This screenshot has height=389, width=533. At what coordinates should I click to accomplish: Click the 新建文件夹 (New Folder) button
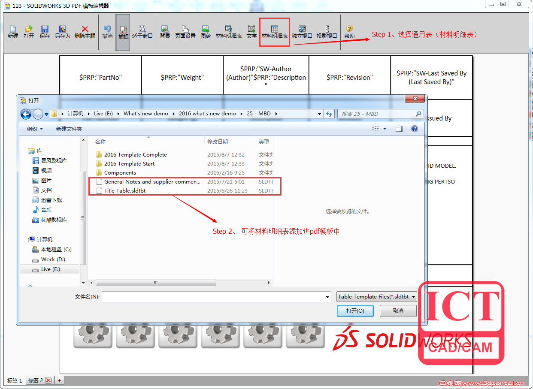pos(69,129)
